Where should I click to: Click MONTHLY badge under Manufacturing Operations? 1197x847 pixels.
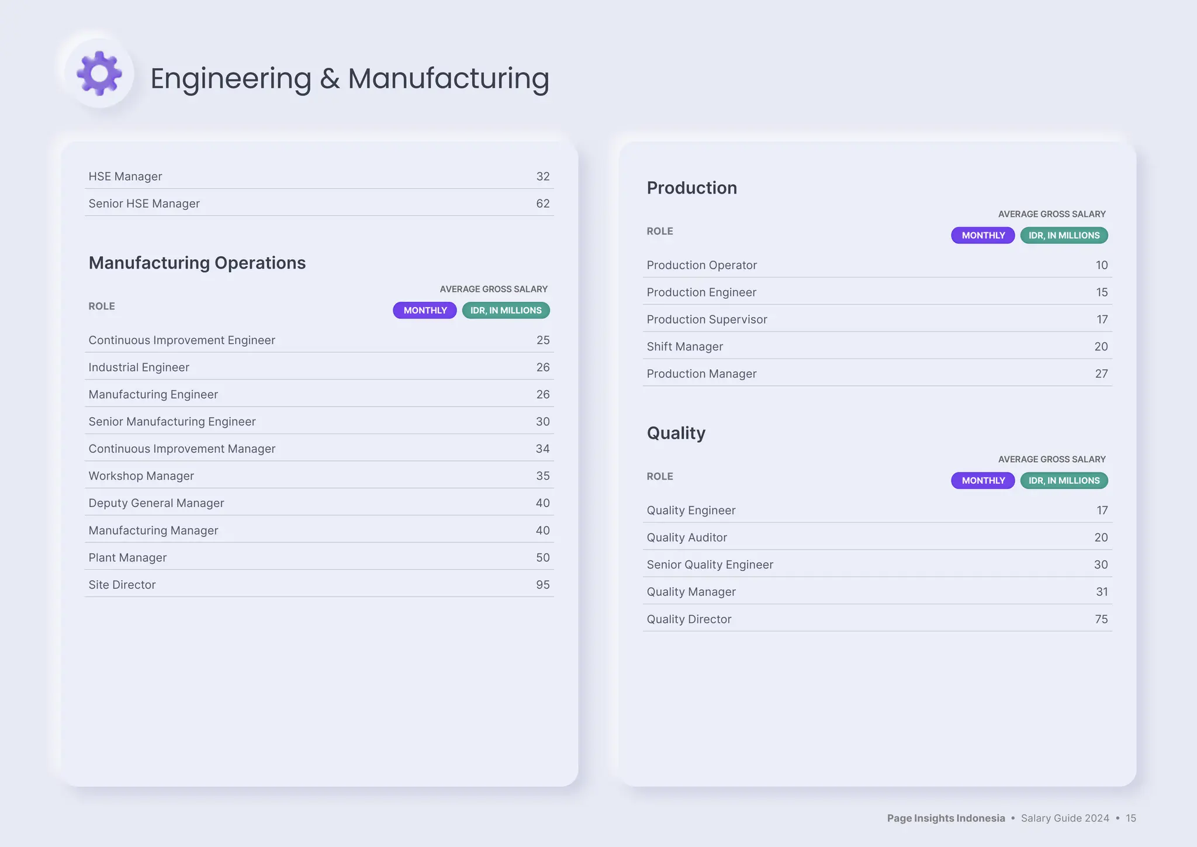pos(425,311)
